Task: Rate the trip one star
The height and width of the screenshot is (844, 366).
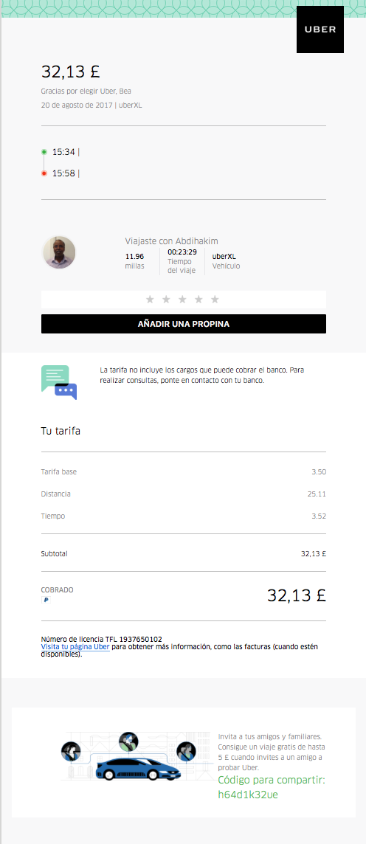Action: pyautogui.click(x=151, y=300)
